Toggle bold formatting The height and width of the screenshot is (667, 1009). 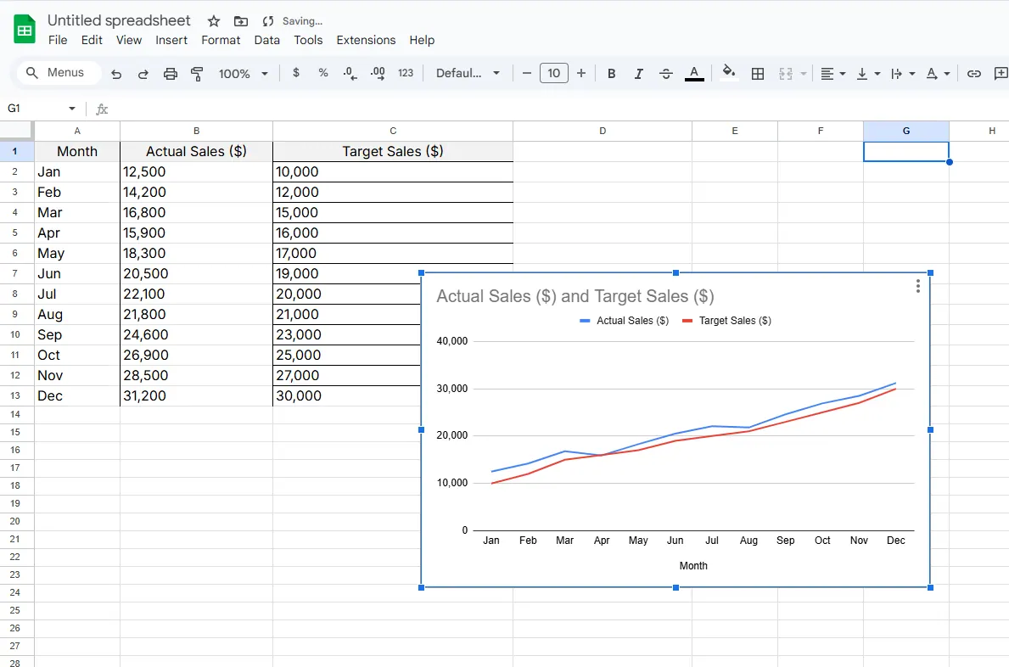coord(611,74)
